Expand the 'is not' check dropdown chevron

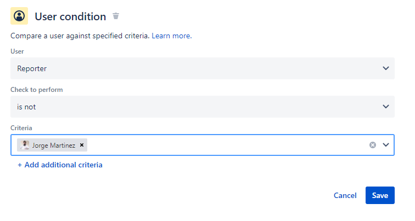coord(386,107)
